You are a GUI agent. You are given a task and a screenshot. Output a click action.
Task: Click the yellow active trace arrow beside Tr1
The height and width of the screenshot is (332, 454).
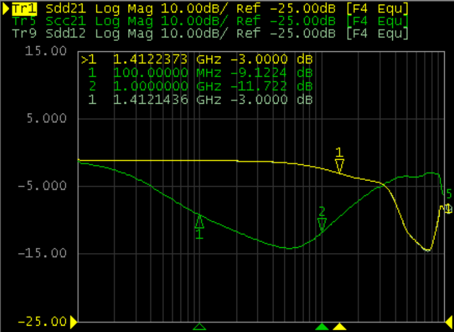click(6, 9)
